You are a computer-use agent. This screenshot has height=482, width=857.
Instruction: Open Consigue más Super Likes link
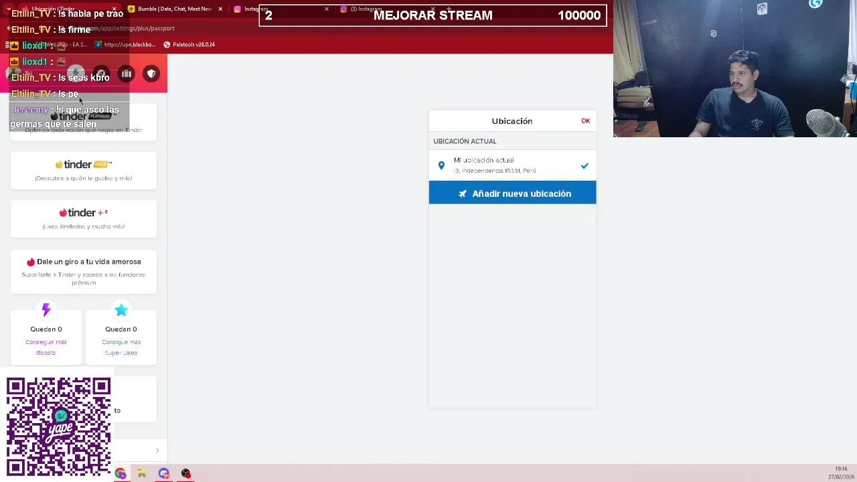(x=121, y=347)
